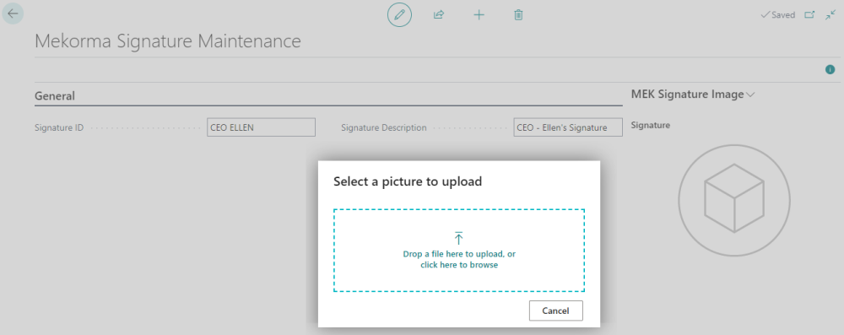This screenshot has height=335, width=844.
Task: Delete record with trash can icon
Action: [518, 15]
